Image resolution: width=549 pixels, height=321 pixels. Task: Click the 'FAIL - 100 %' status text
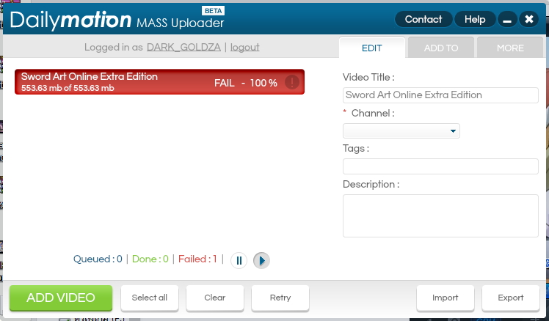point(246,83)
